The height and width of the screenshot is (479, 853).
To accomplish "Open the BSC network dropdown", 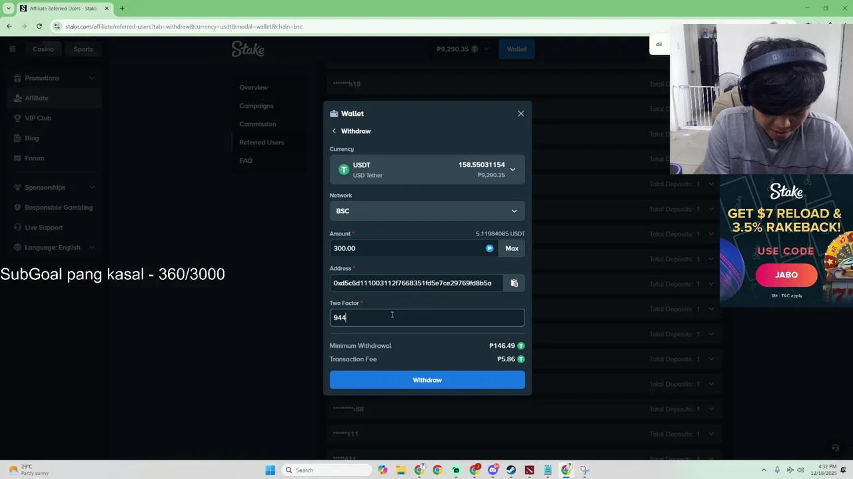I will point(427,211).
